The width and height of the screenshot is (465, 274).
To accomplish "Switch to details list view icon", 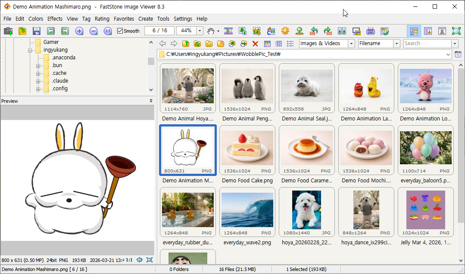I will 278,44.
